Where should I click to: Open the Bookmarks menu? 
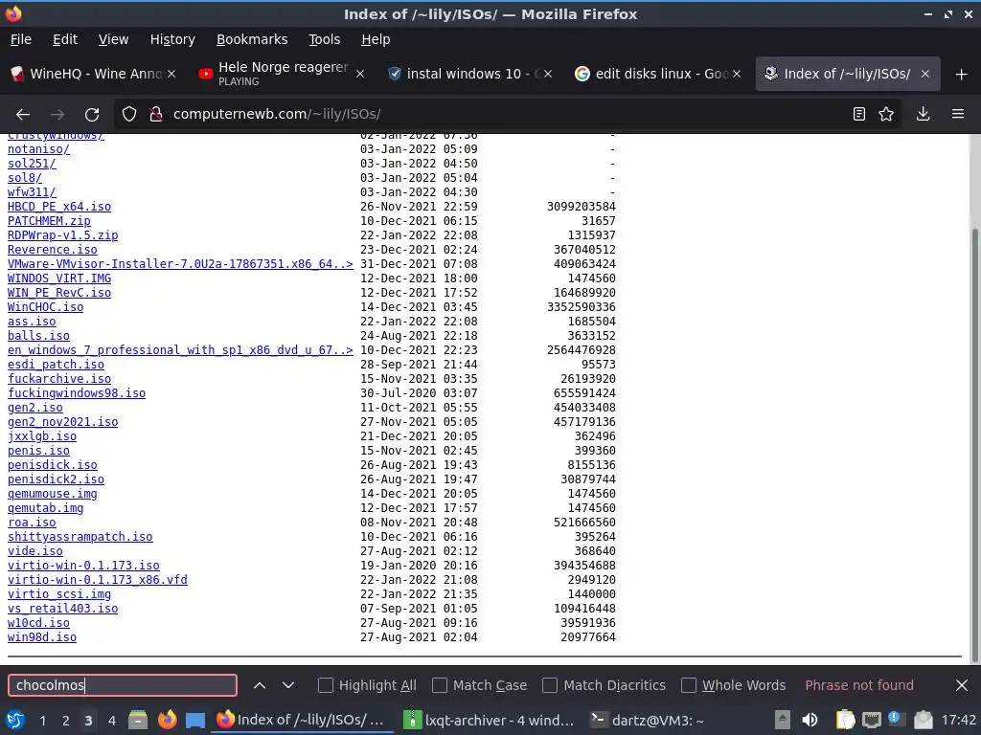[252, 39]
